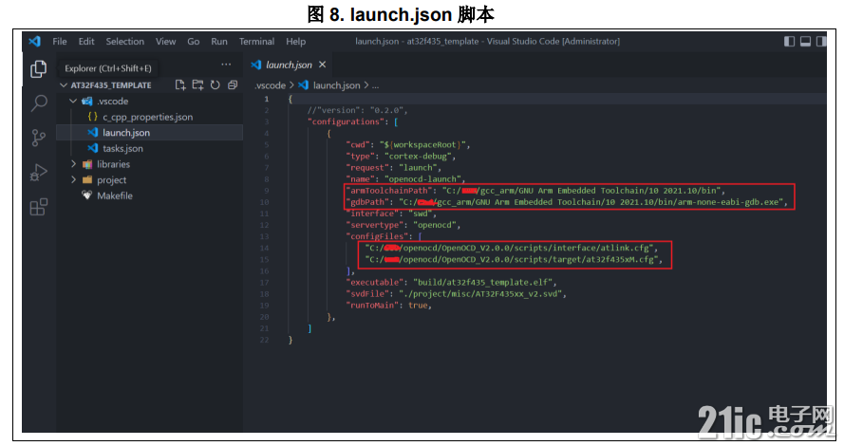The height and width of the screenshot is (446, 844).
Task: Click the "armToolchainPath" key
Action: click(389, 191)
